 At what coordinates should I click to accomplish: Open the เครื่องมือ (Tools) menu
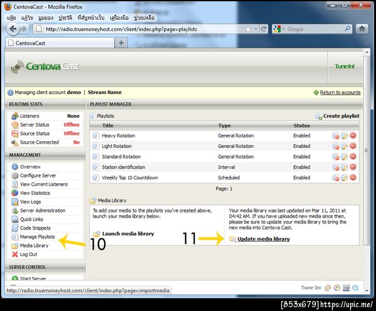pos(119,18)
